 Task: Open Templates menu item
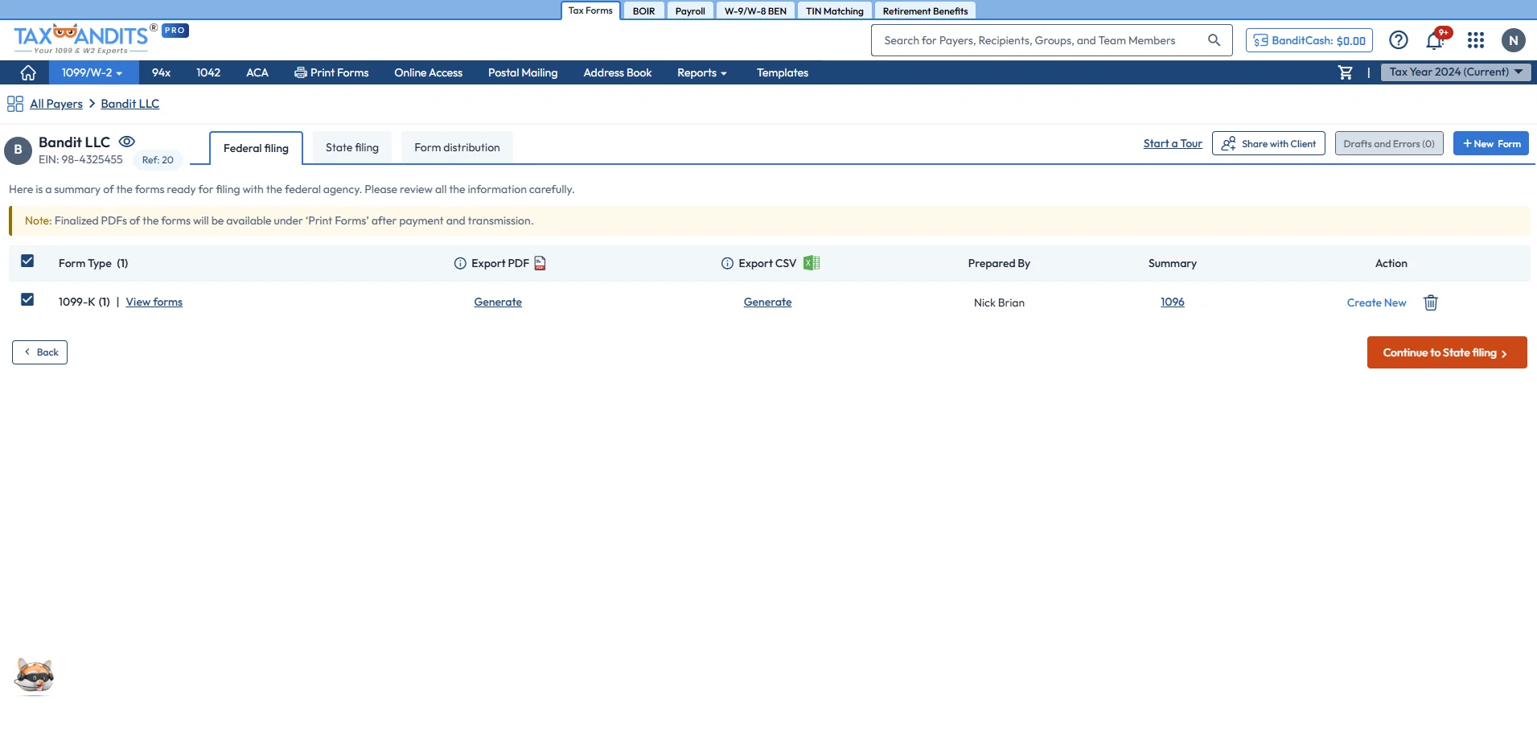(x=783, y=72)
